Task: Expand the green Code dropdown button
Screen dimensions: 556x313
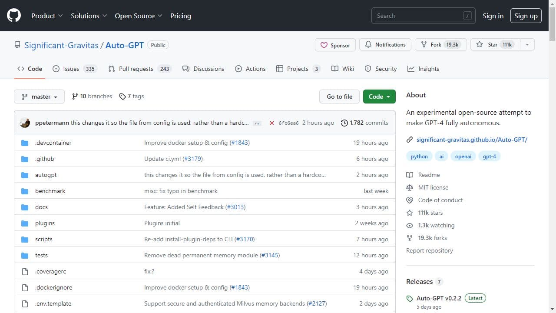Action: pos(379,97)
